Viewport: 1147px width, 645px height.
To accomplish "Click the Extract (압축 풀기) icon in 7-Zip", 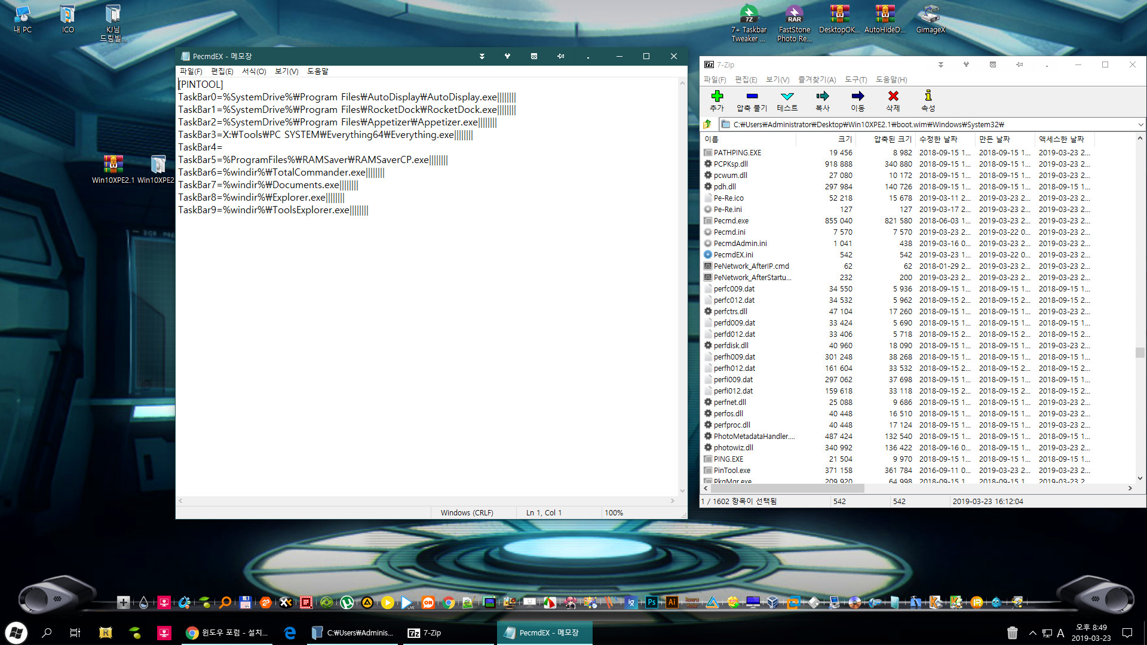I will (x=752, y=96).
